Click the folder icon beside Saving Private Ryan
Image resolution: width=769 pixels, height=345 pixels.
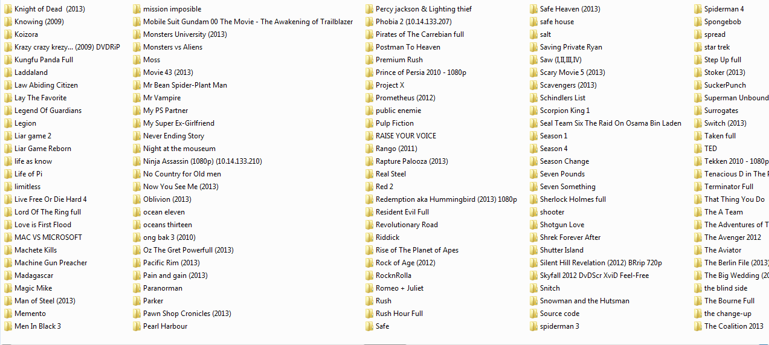click(533, 47)
